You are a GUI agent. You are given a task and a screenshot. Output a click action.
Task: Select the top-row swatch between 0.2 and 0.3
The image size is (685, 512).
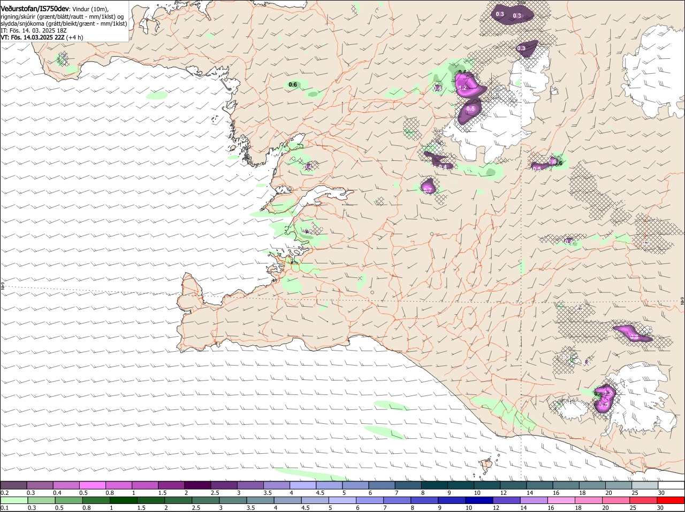(x=14, y=485)
